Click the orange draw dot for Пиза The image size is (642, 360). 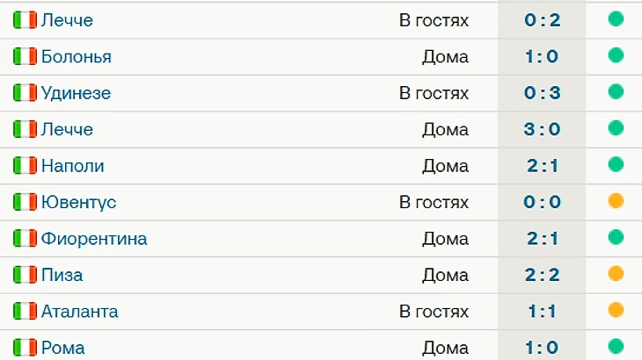[616, 274]
